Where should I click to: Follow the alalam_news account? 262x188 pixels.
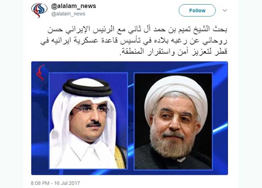click(x=197, y=10)
